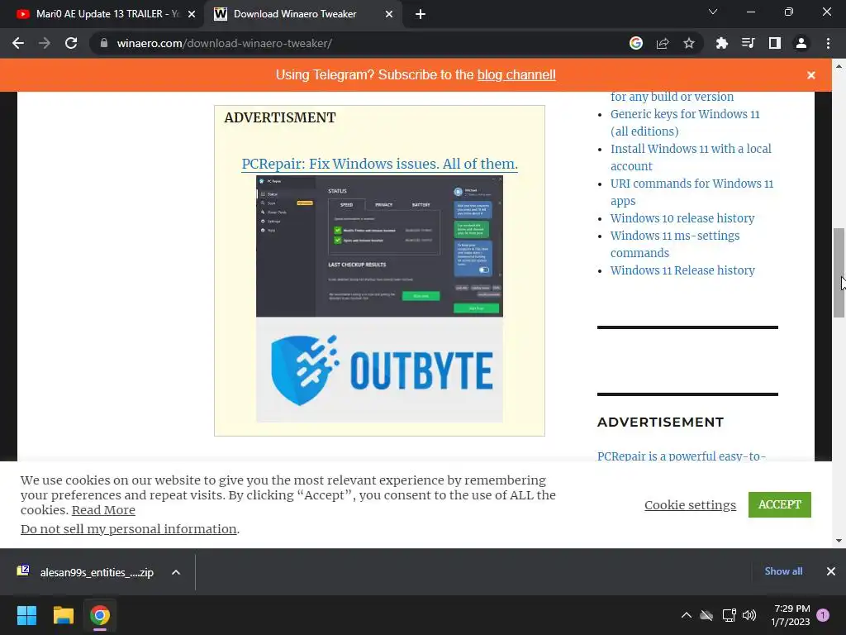Open Install Windows 11 with local account
The image size is (846, 635).
[x=691, y=157]
